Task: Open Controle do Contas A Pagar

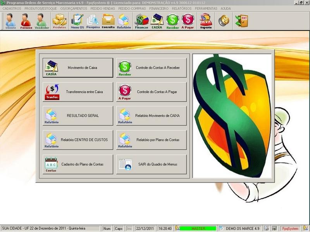Action: [152, 92]
